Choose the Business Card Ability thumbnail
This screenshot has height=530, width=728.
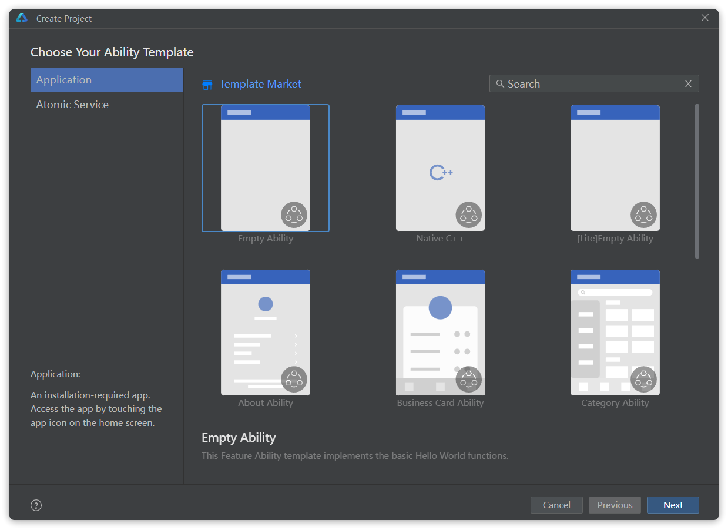click(440, 333)
